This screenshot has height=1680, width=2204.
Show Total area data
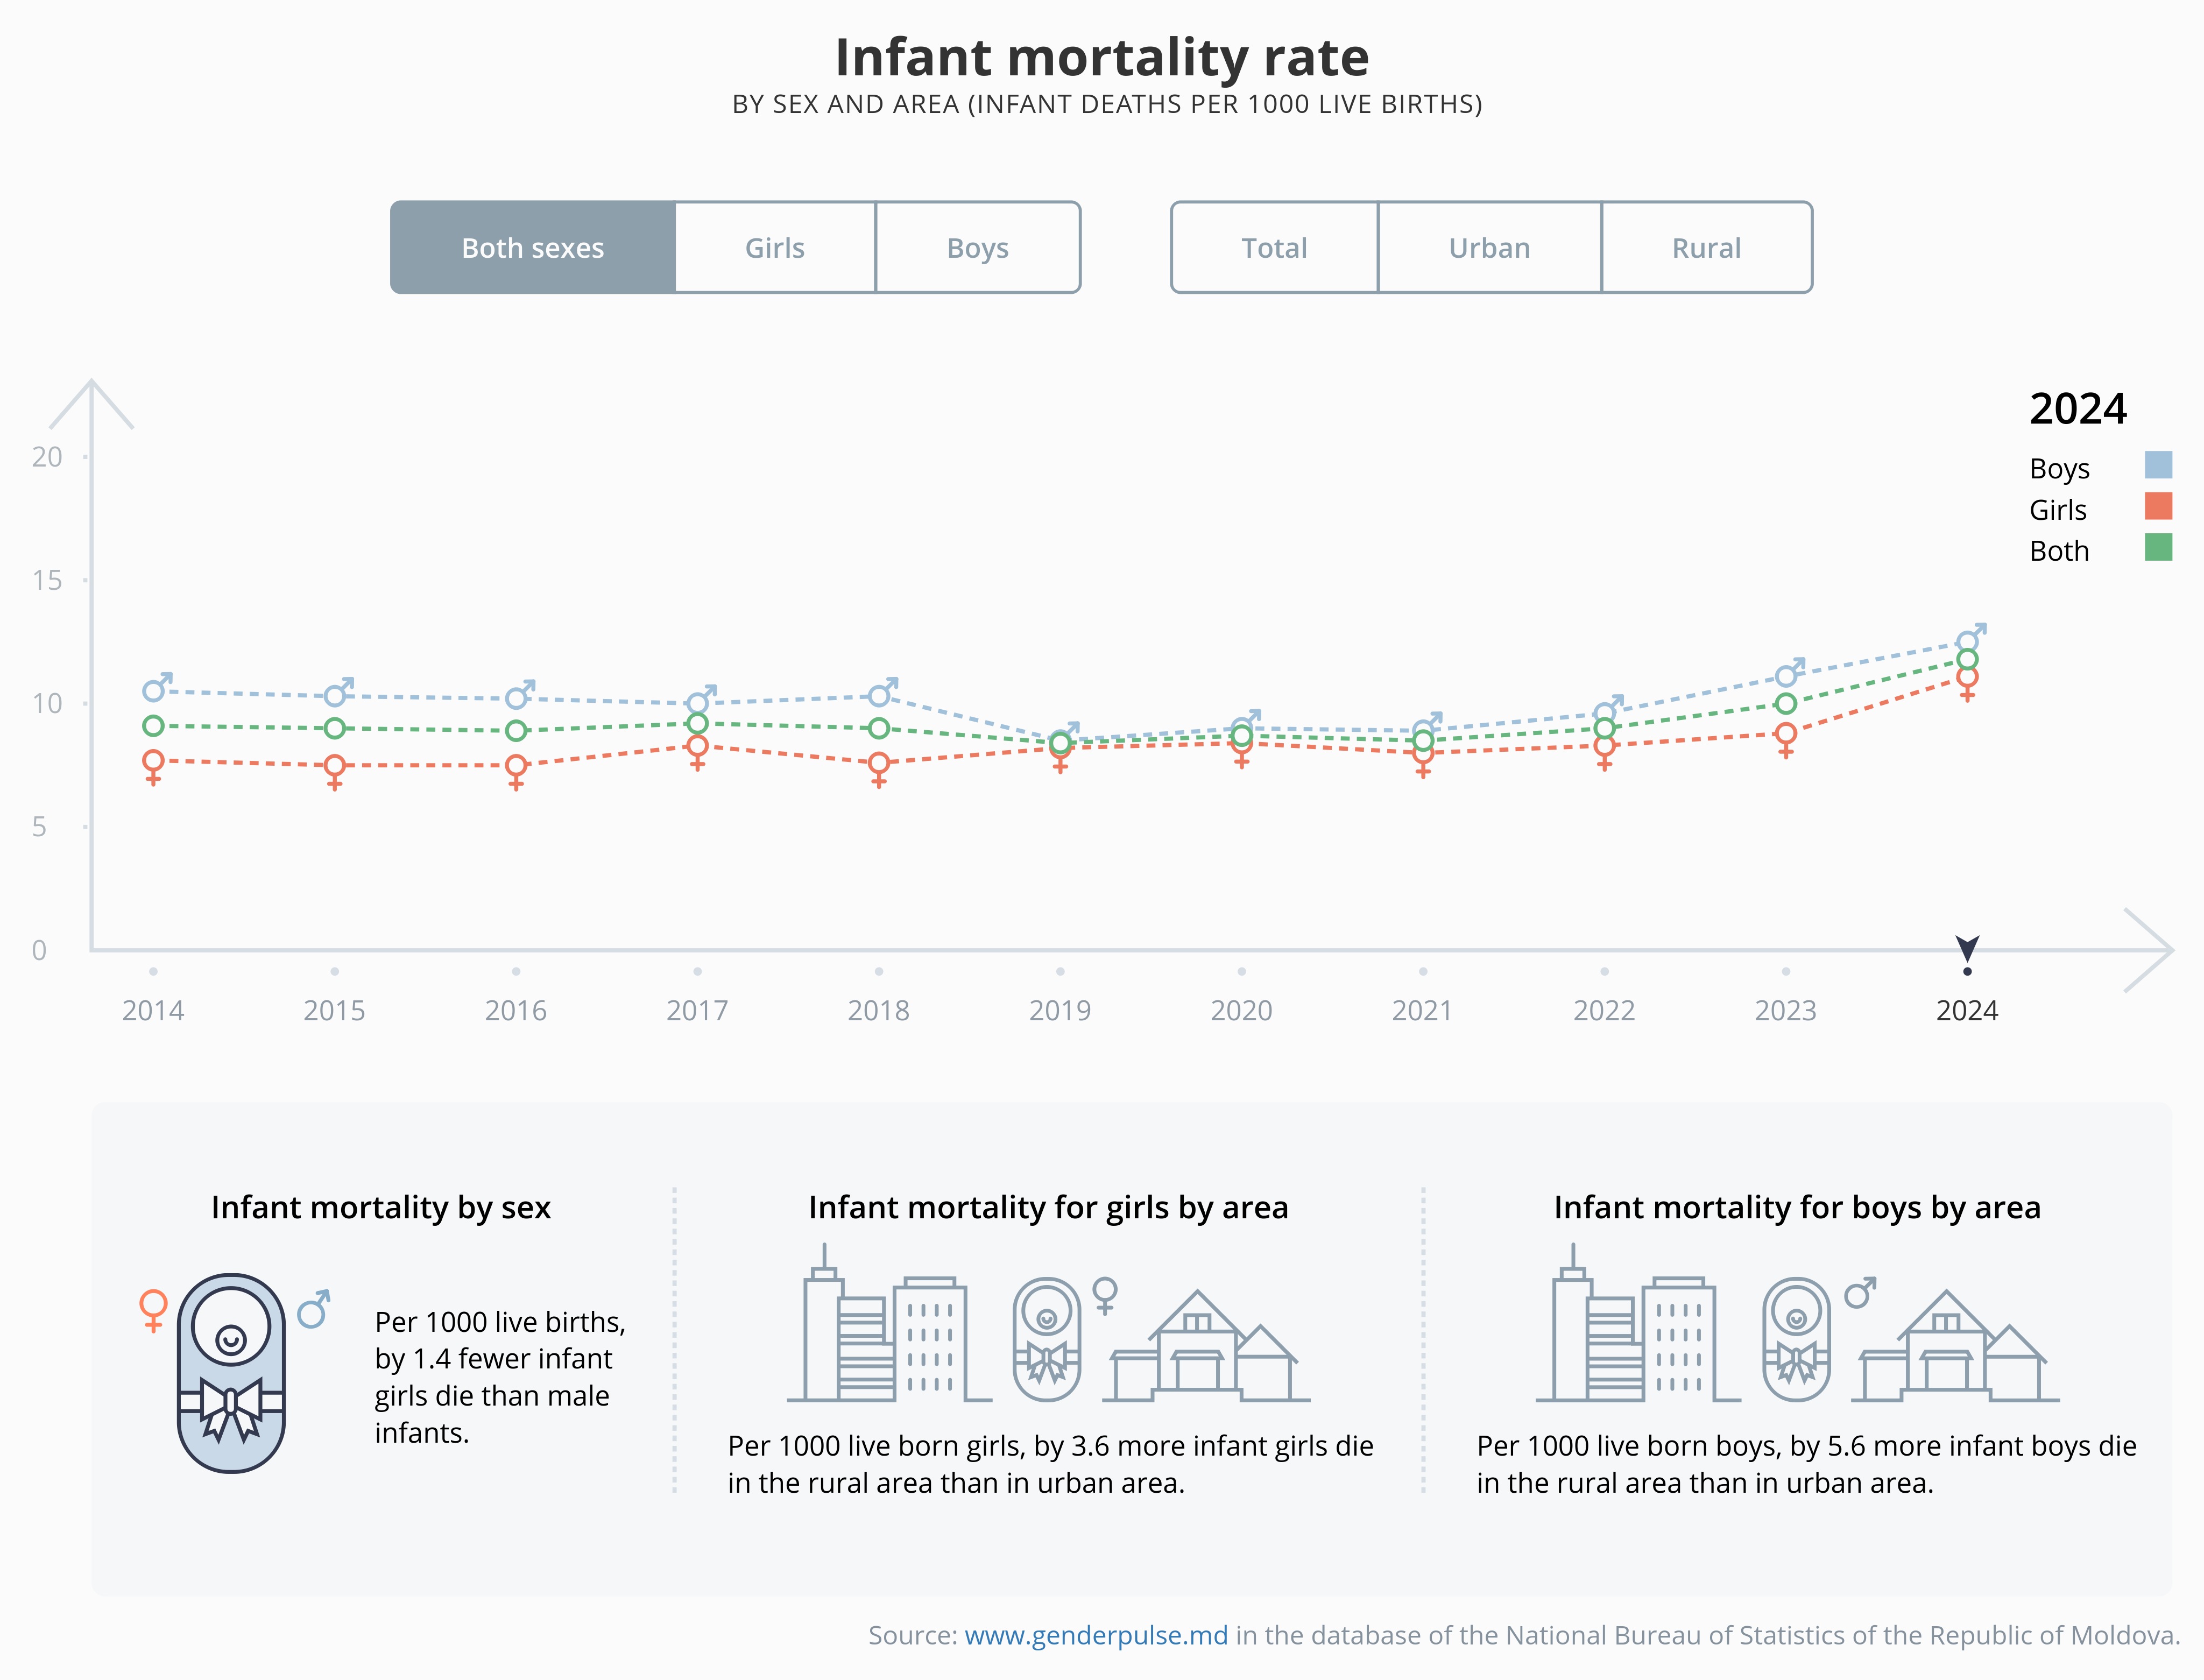point(1274,248)
